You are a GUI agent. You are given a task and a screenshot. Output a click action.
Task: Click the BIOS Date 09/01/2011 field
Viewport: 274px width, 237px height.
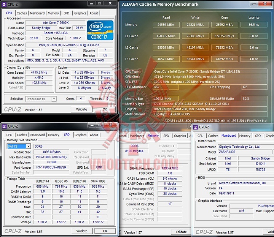(x=246, y=193)
